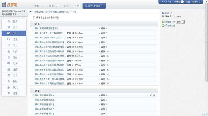Viewport: 208px width, 116px height.
Task: Click the 添加作业组 link
Action: coord(170,25)
